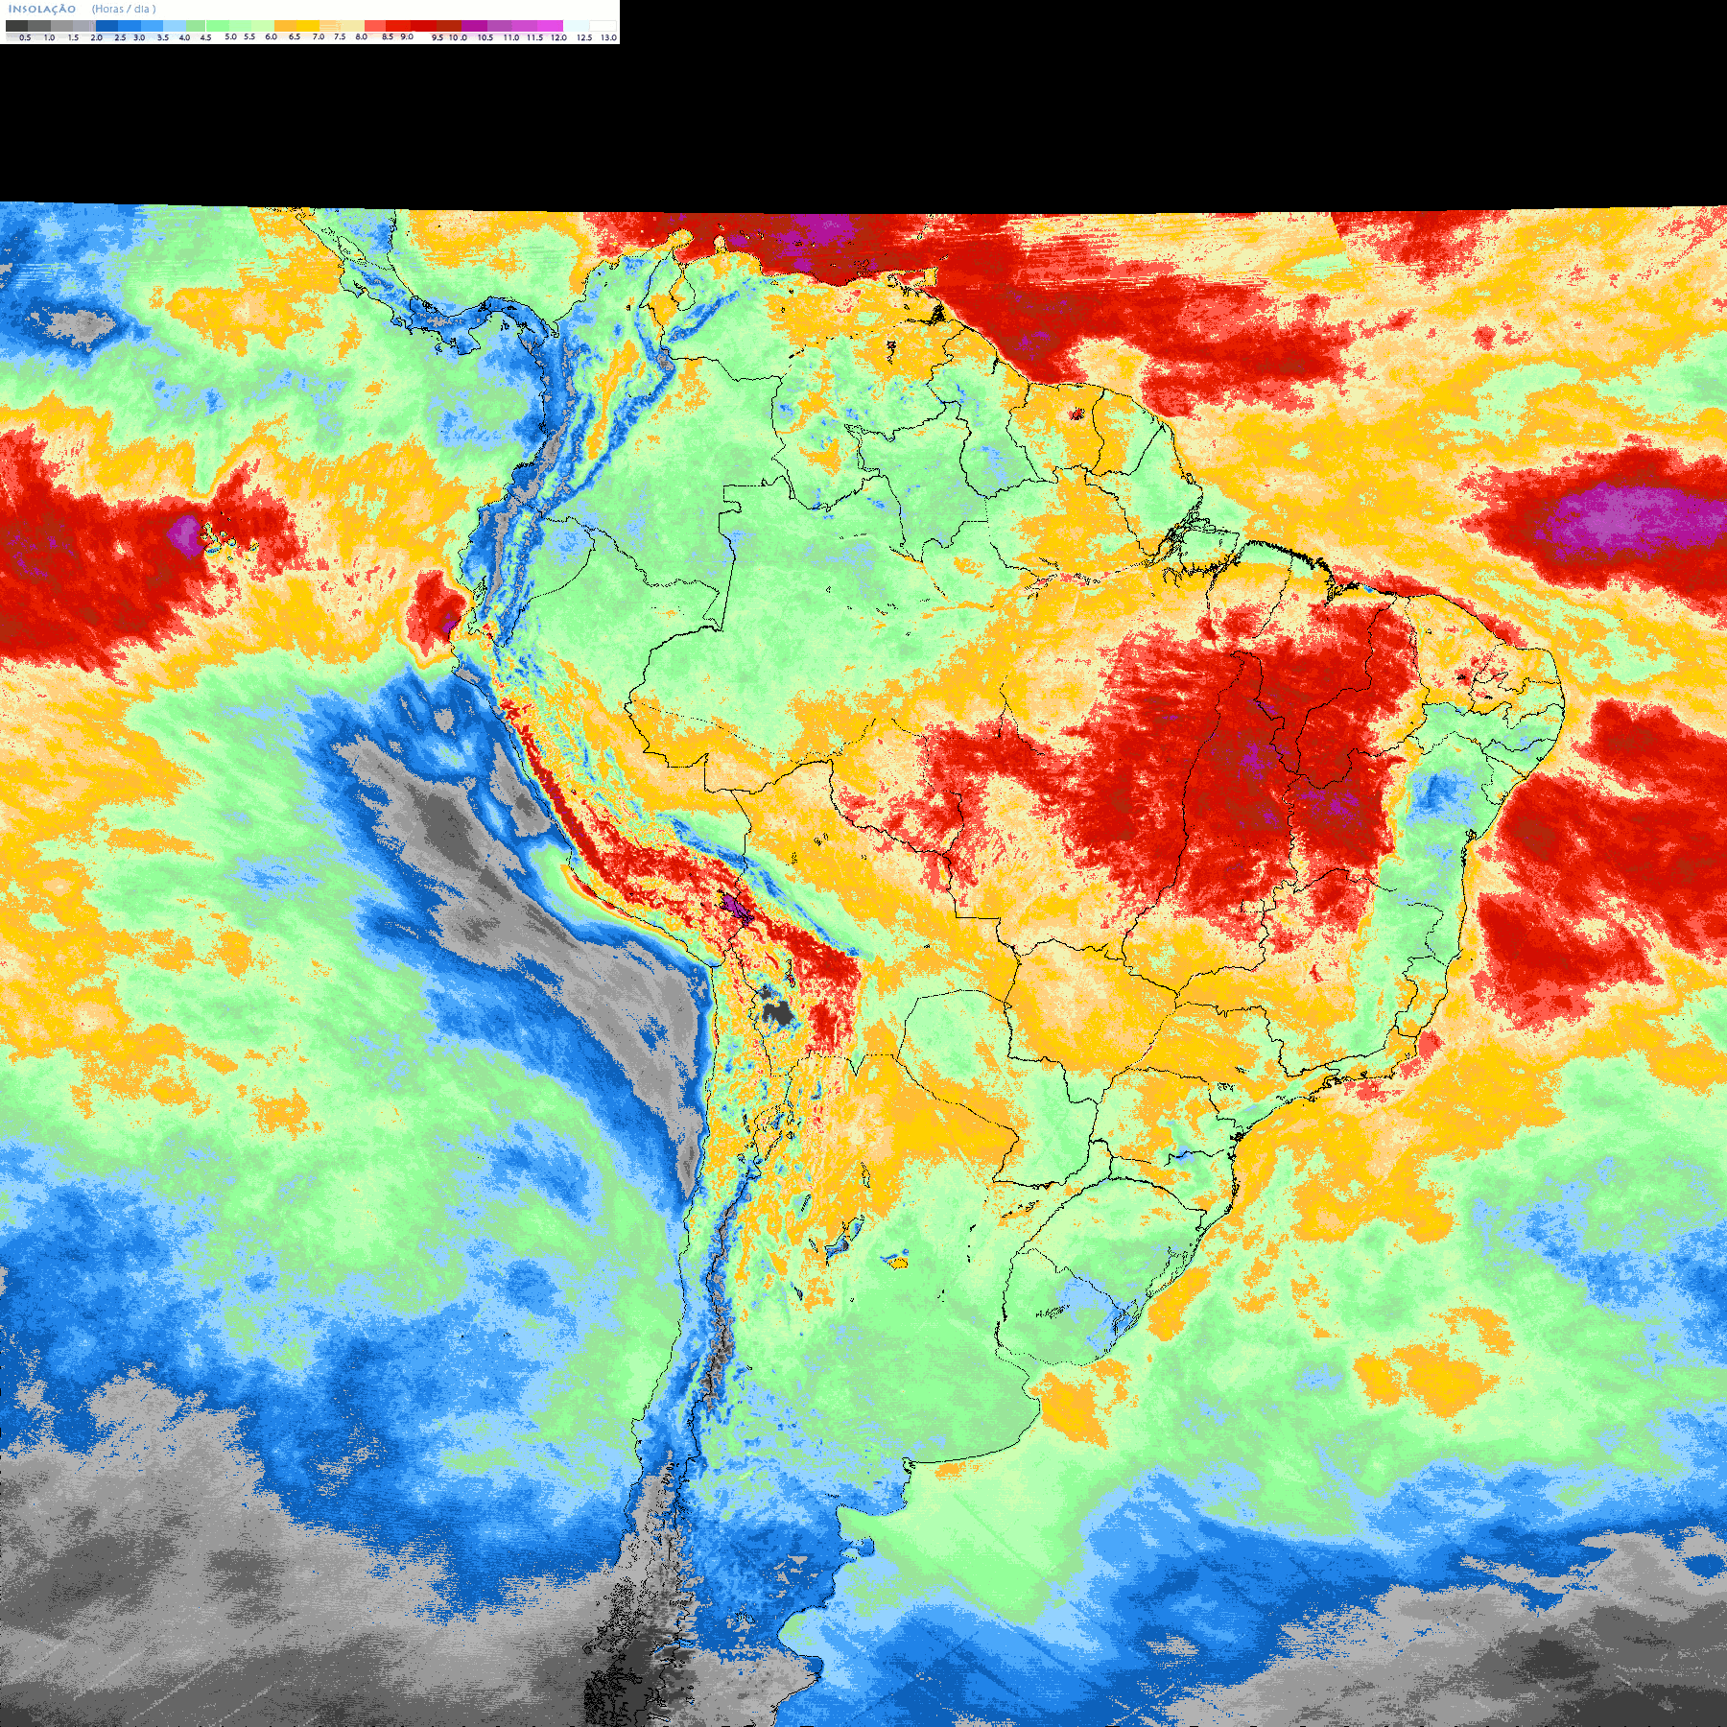Image resolution: width=1727 pixels, height=1727 pixels.
Task: Select the bright yellow legend swatch
Action: [x=307, y=26]
